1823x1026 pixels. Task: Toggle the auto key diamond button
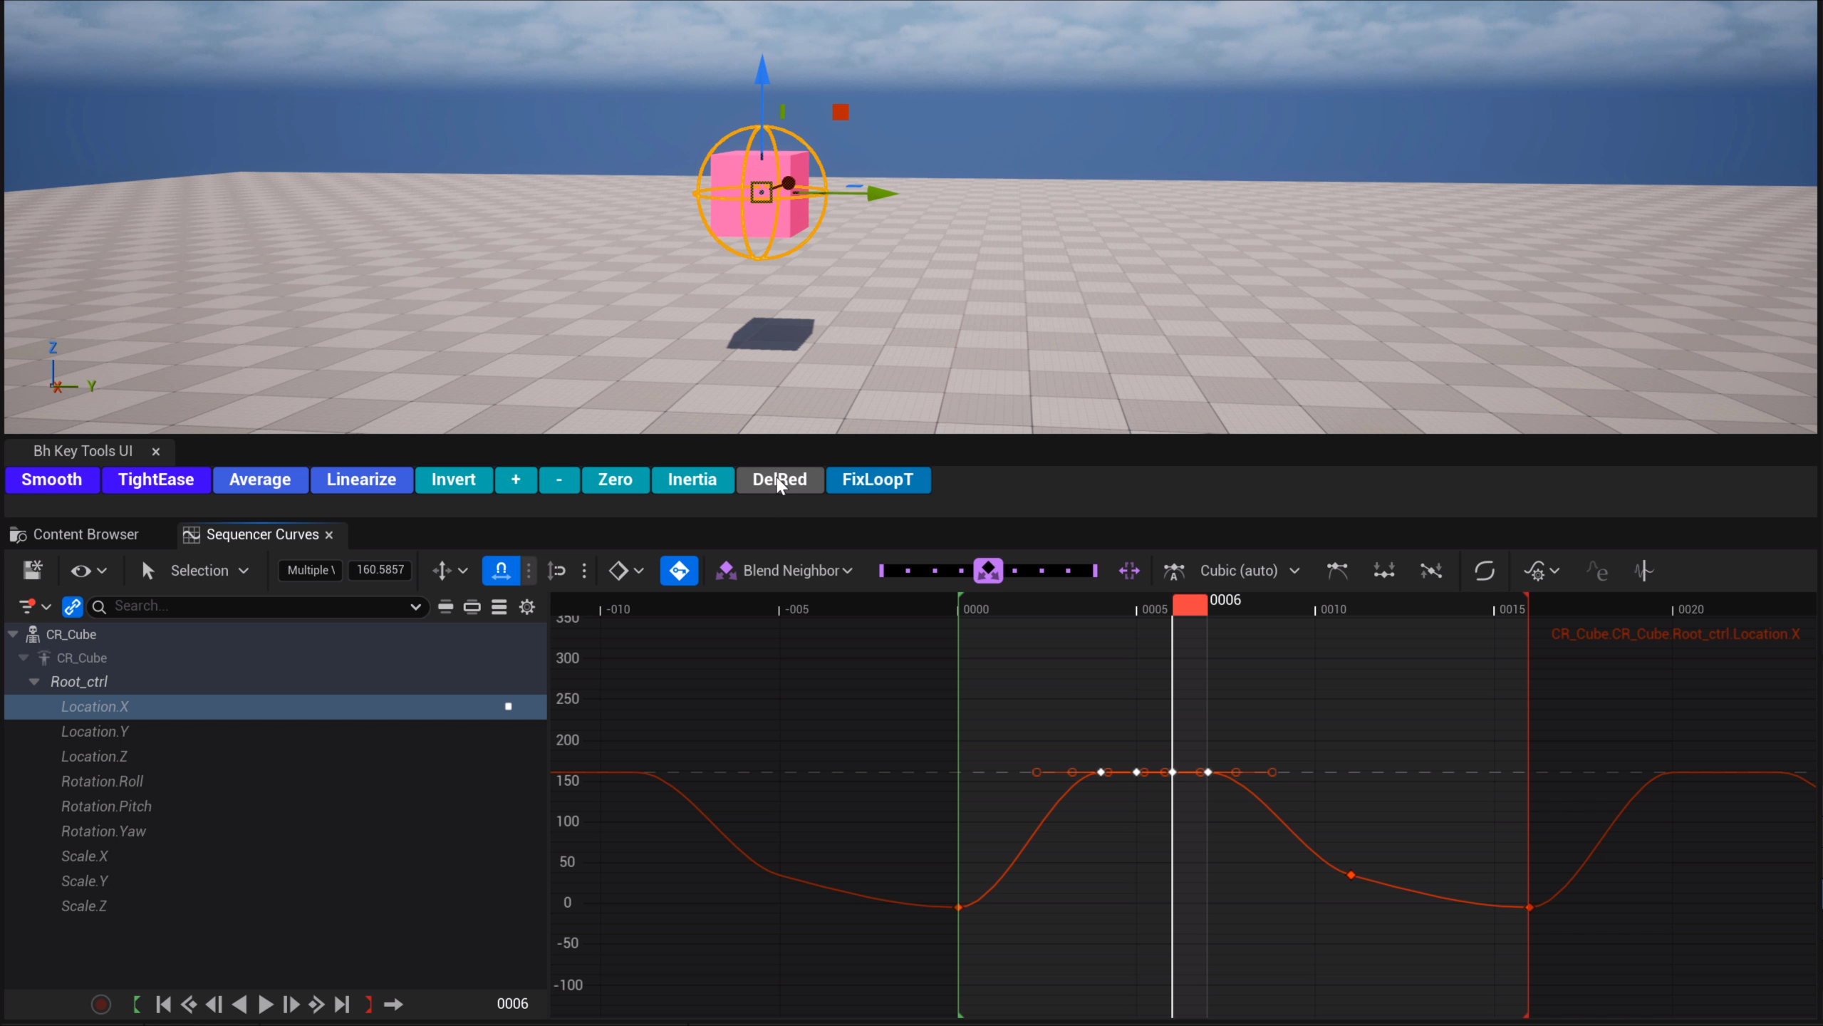tap(679, 571)
